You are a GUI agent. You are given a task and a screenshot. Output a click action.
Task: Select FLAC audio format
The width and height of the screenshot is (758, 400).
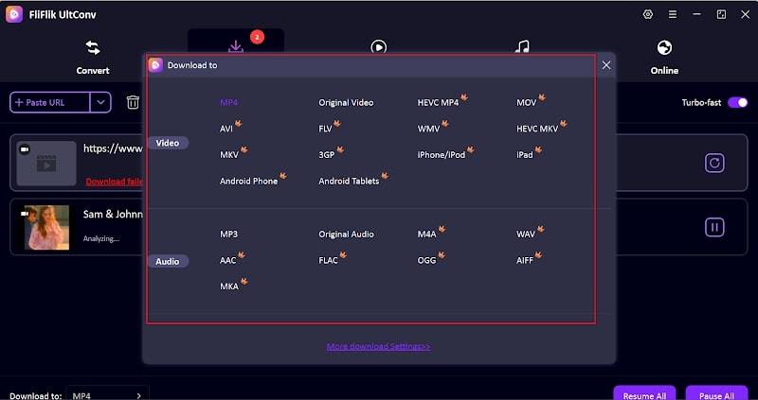point(328,260)
